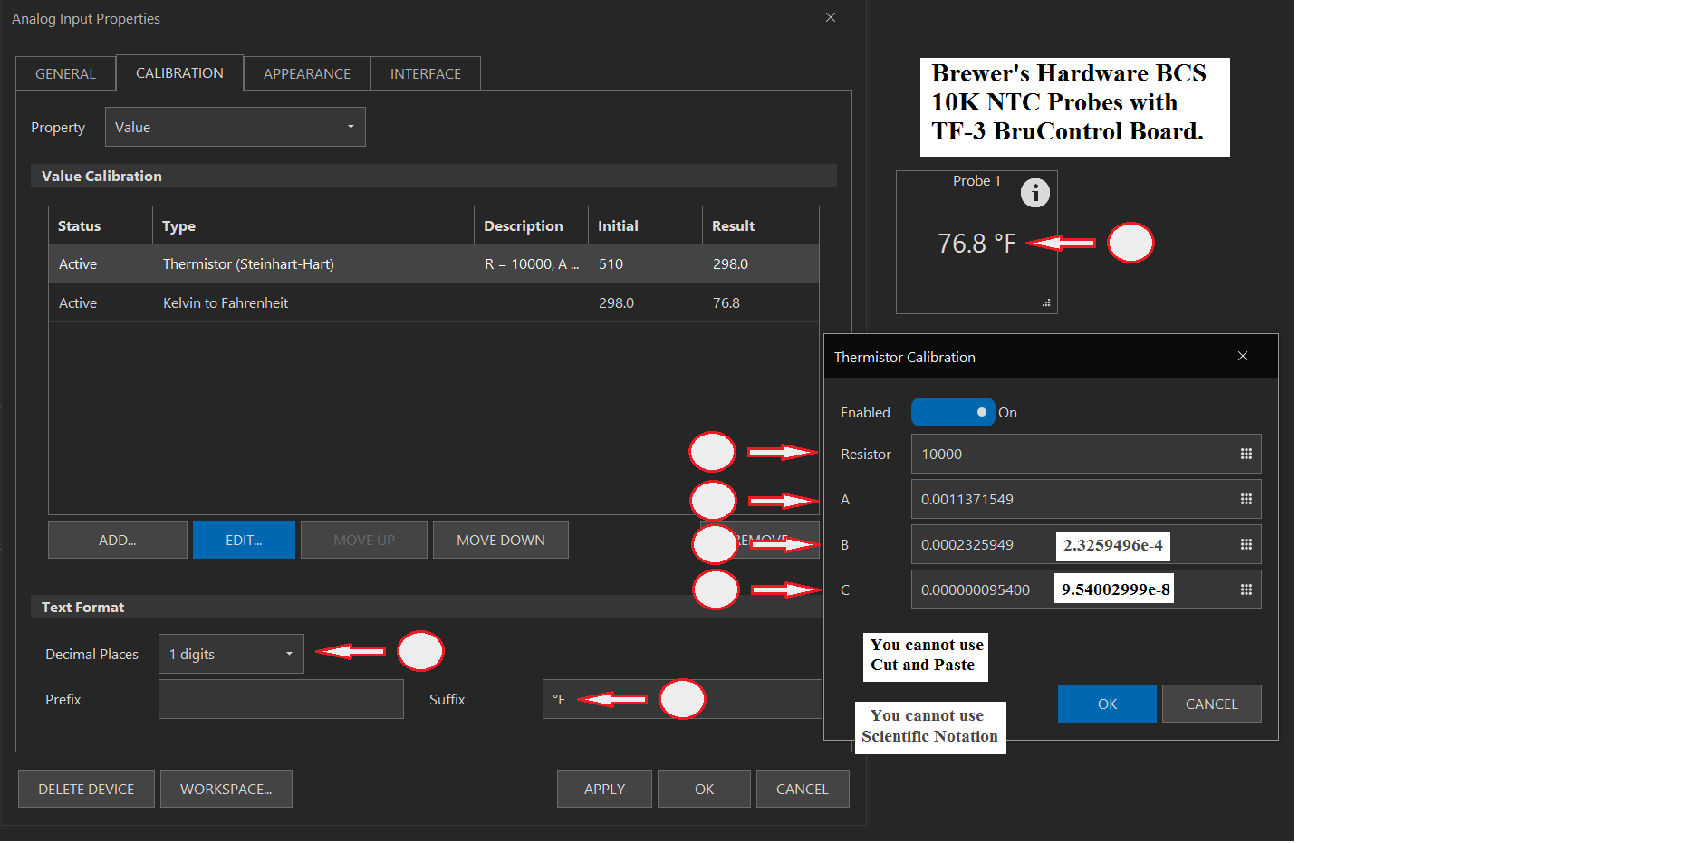Click APPLY in Analog Input Properties

(x=604, y=789)
